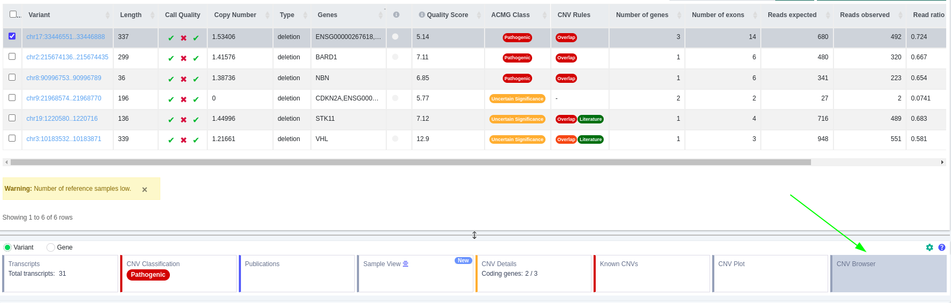Click the info dot in VHL row
This screenshot has width=951, height=303.
click(x=395, y=138)
